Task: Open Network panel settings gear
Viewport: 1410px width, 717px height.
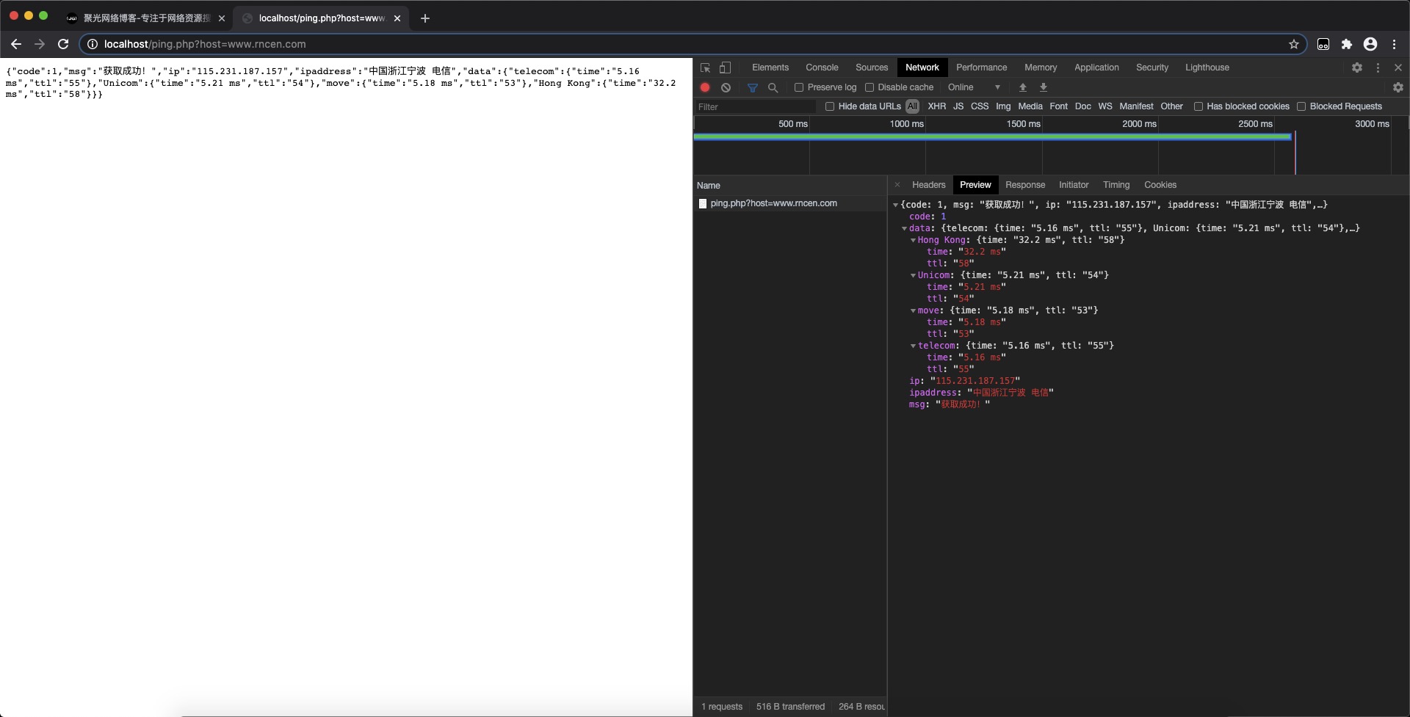Action: click(x=1398, y=87)
